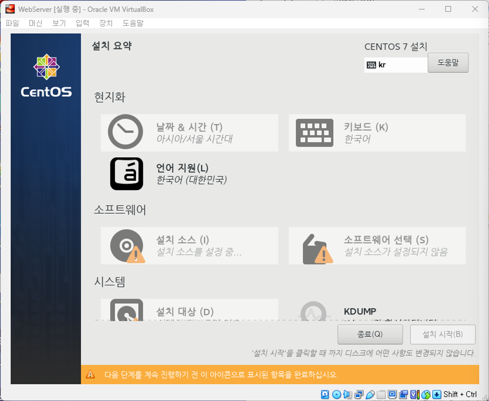Click the 아시아/서울 시간대 text
This screenshot has height=401, width=489.
tap(194, 139)
